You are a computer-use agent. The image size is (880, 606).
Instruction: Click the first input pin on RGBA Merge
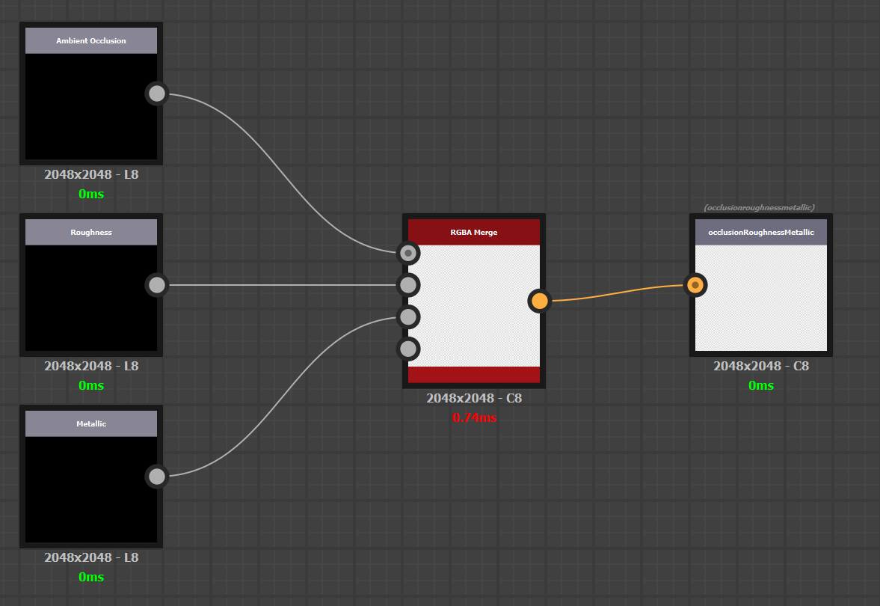(x=408, y=253)
